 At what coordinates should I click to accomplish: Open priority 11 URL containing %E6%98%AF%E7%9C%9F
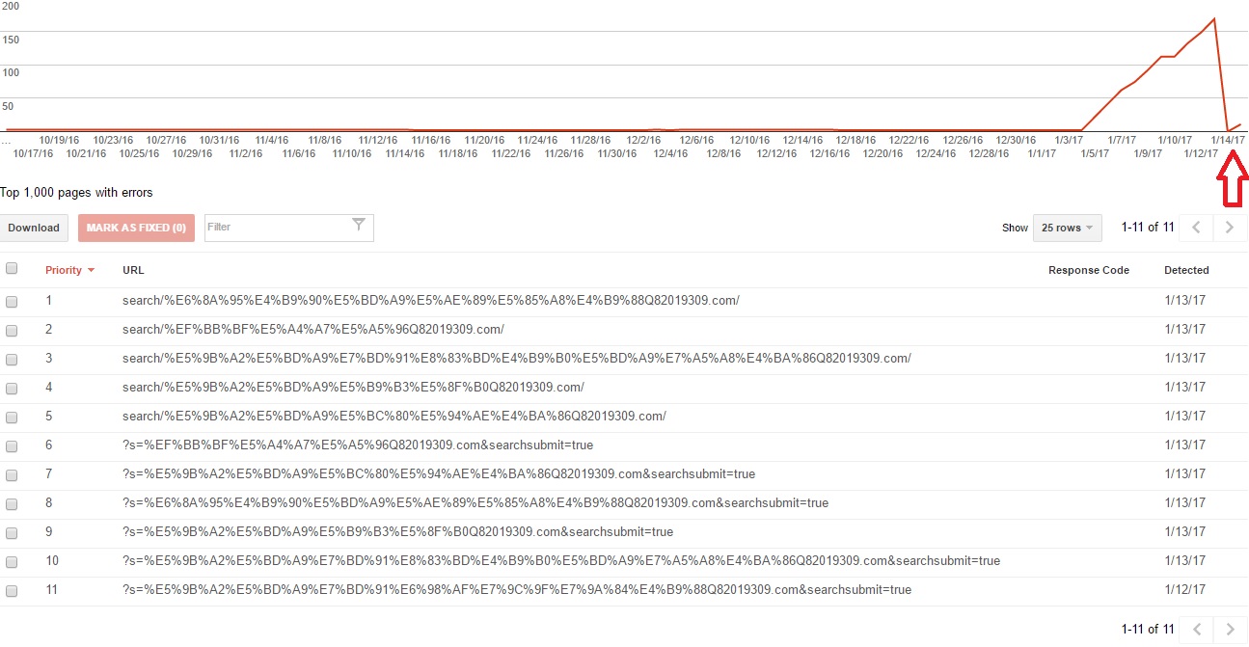tap(517, 590)
